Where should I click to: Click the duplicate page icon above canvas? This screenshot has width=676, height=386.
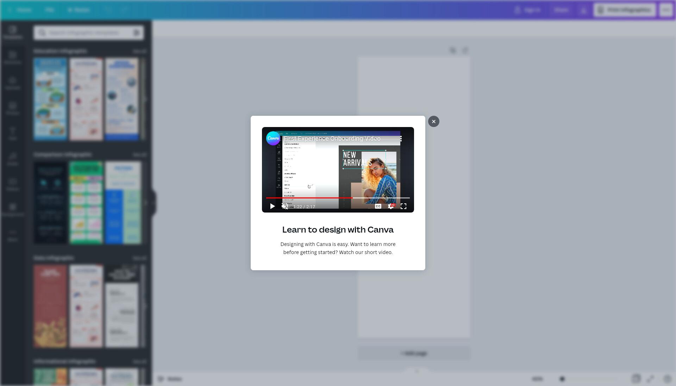[x=453, y=51]
